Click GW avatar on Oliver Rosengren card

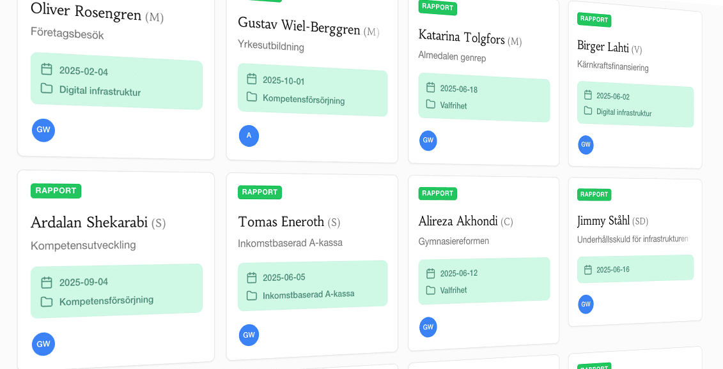pyautogui.click(x=43, y=130)
